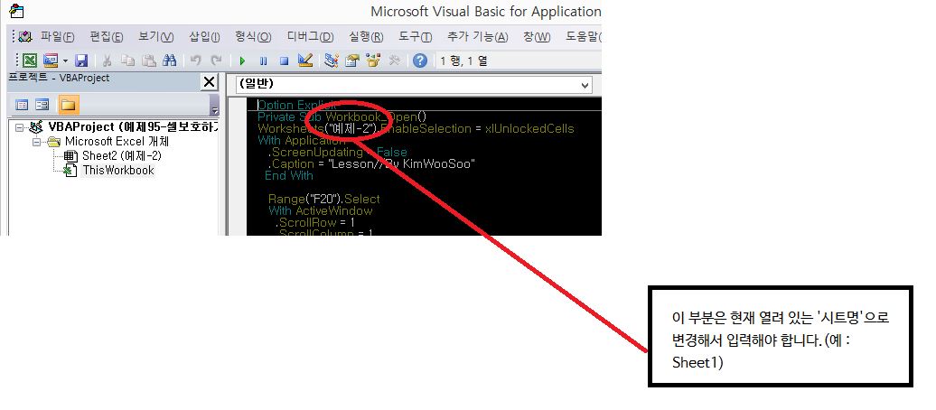Image resolution: width=936 pixels, height=410 pixels.
Task: Click the .Caption code line
Action: tap(372, 163)
